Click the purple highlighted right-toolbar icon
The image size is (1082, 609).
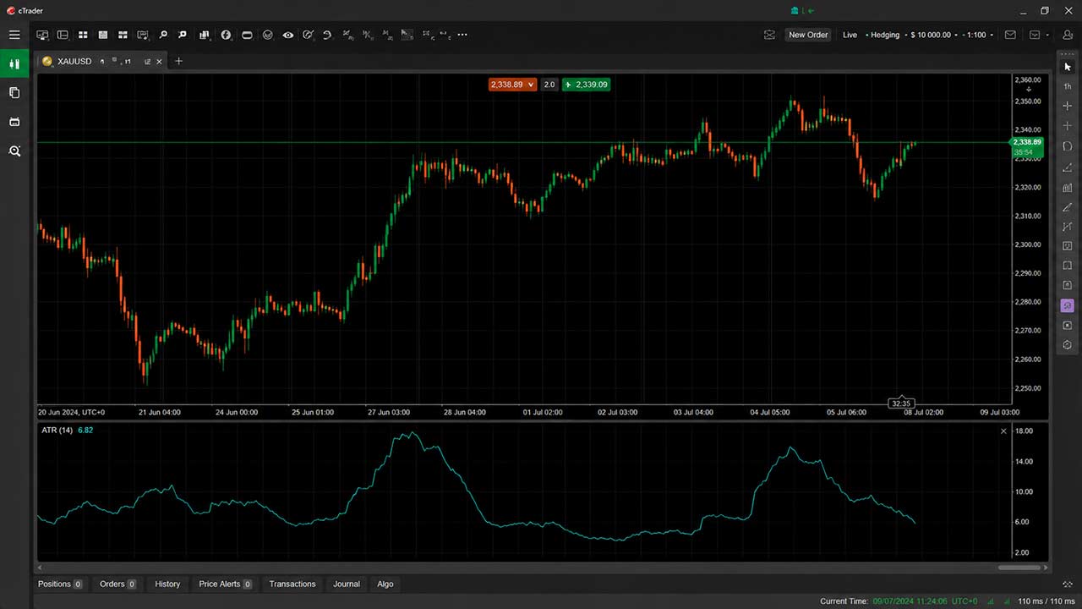click(x=1067, y=305)
